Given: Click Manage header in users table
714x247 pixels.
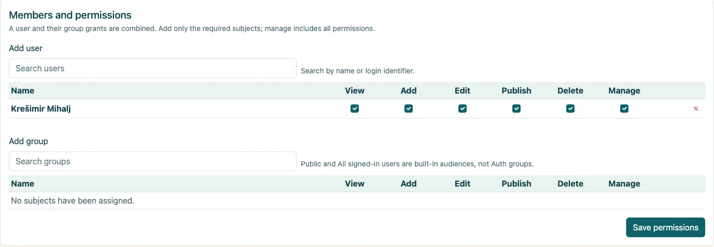Looking at the screenshot, I should tap(624, 90).
